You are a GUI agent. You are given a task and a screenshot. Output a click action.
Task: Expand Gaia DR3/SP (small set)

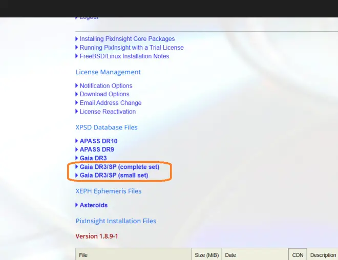click(114, 176)
